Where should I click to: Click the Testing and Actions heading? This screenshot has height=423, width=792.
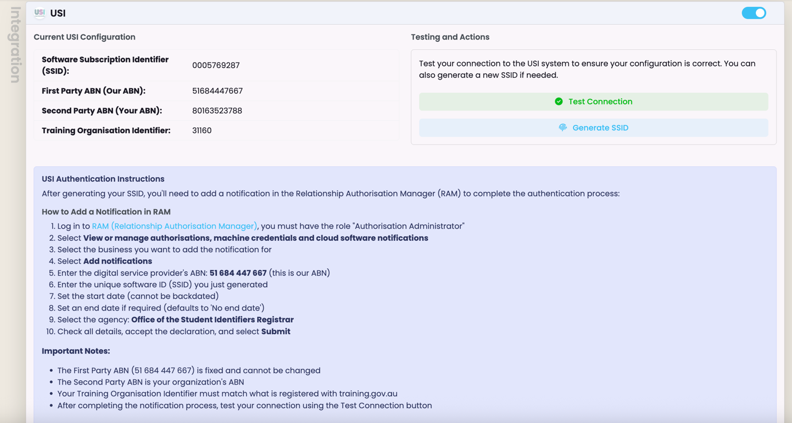(x=450, y=37)
